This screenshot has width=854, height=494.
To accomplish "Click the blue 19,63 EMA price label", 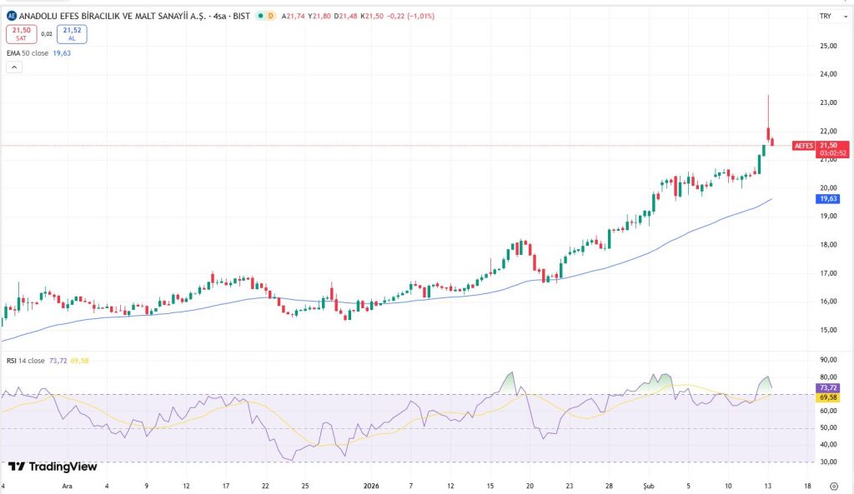I will (x=828, y=199).
